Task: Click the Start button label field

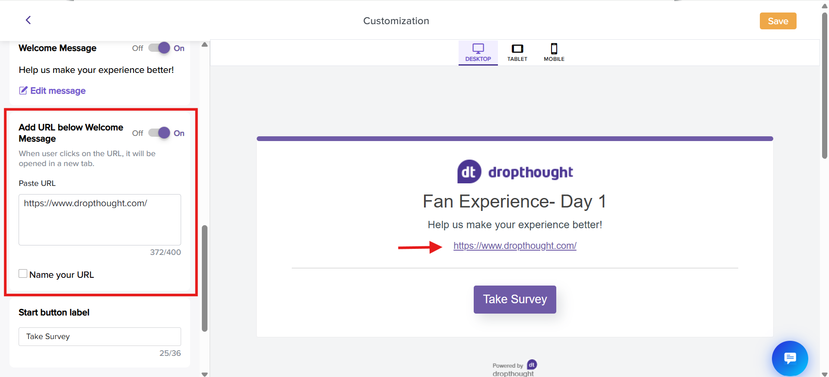Action: click(x=99, y=336)
